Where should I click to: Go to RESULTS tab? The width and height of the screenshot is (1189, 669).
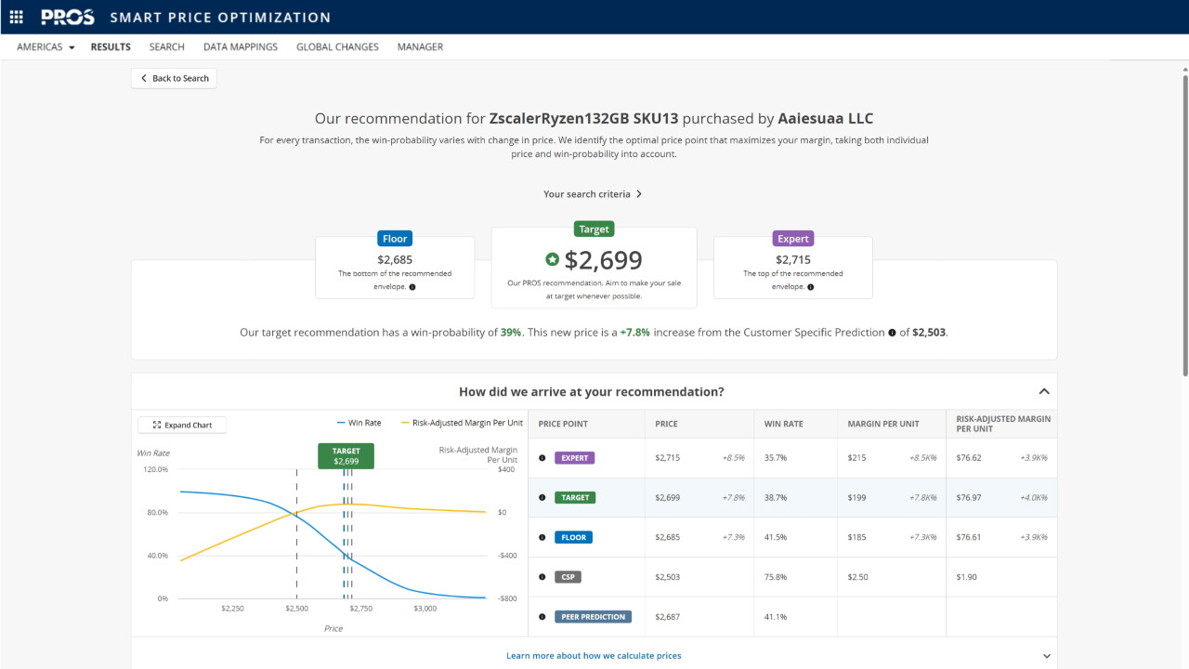111,47
